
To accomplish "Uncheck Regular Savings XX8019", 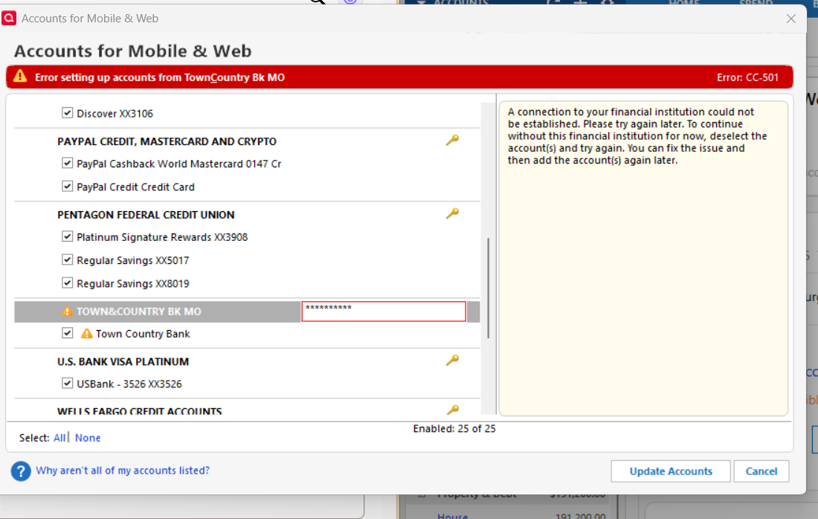I will (x=67, y=283).
